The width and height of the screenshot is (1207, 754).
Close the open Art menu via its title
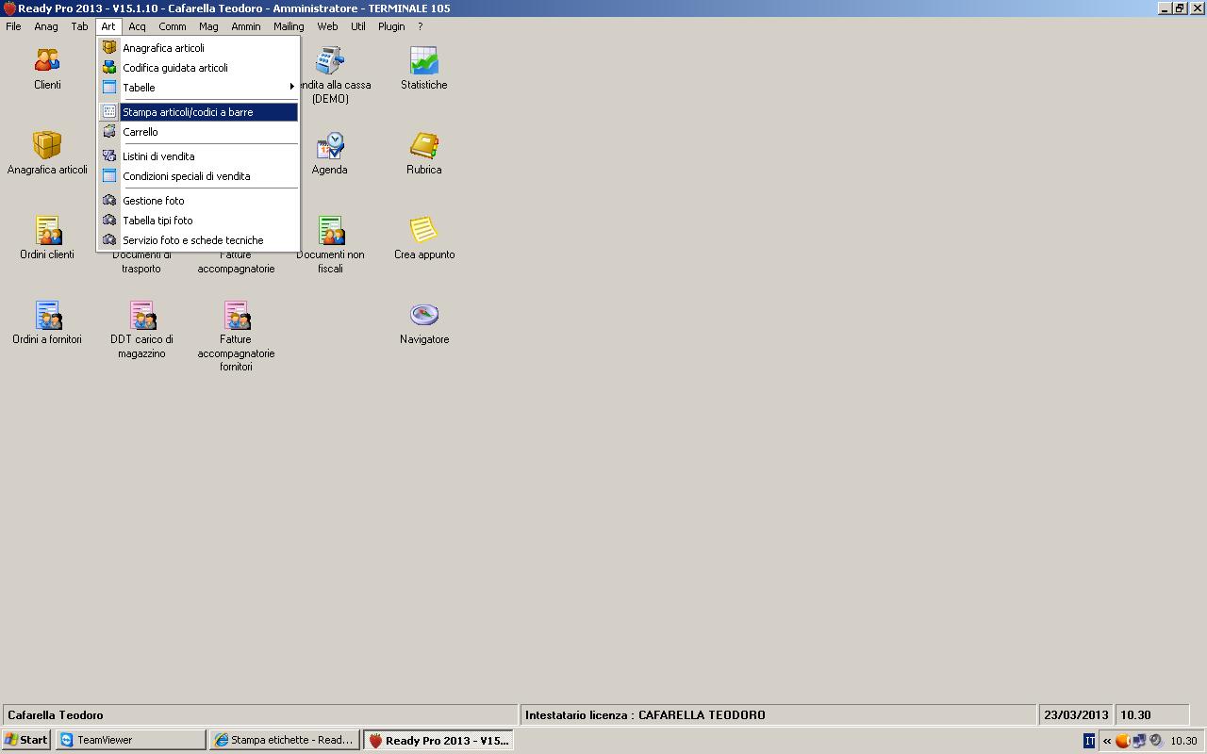click(x=108, y=26)
